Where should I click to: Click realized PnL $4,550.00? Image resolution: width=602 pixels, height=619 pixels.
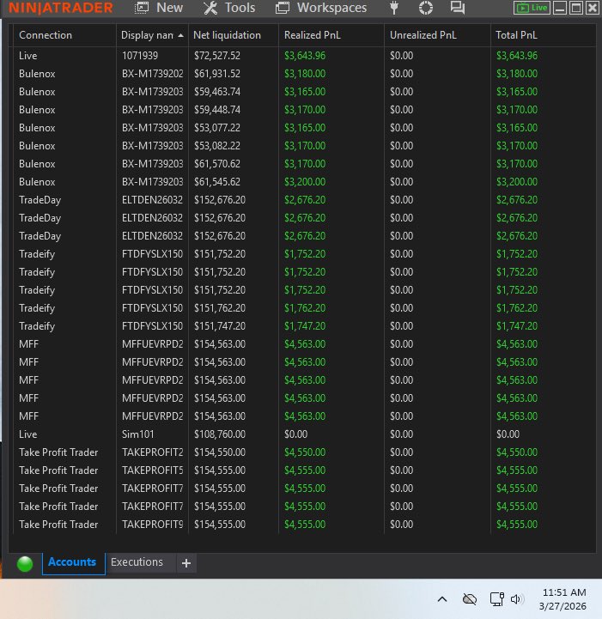coord(305,452)
